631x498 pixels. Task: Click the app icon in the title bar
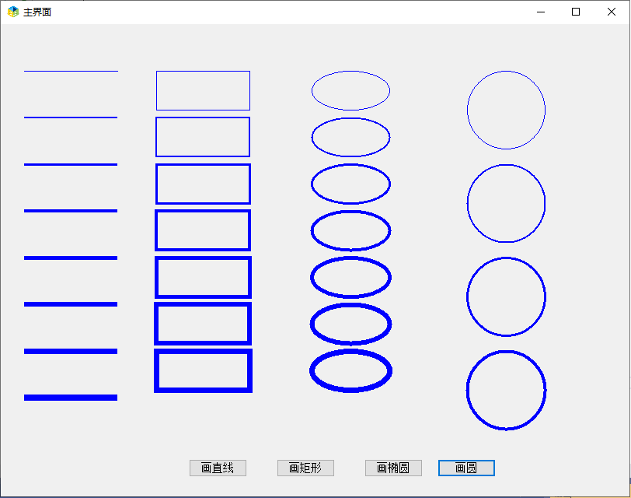13,12
